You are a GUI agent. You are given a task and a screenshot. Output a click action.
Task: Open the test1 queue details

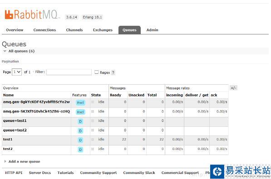tap(8, 139)
